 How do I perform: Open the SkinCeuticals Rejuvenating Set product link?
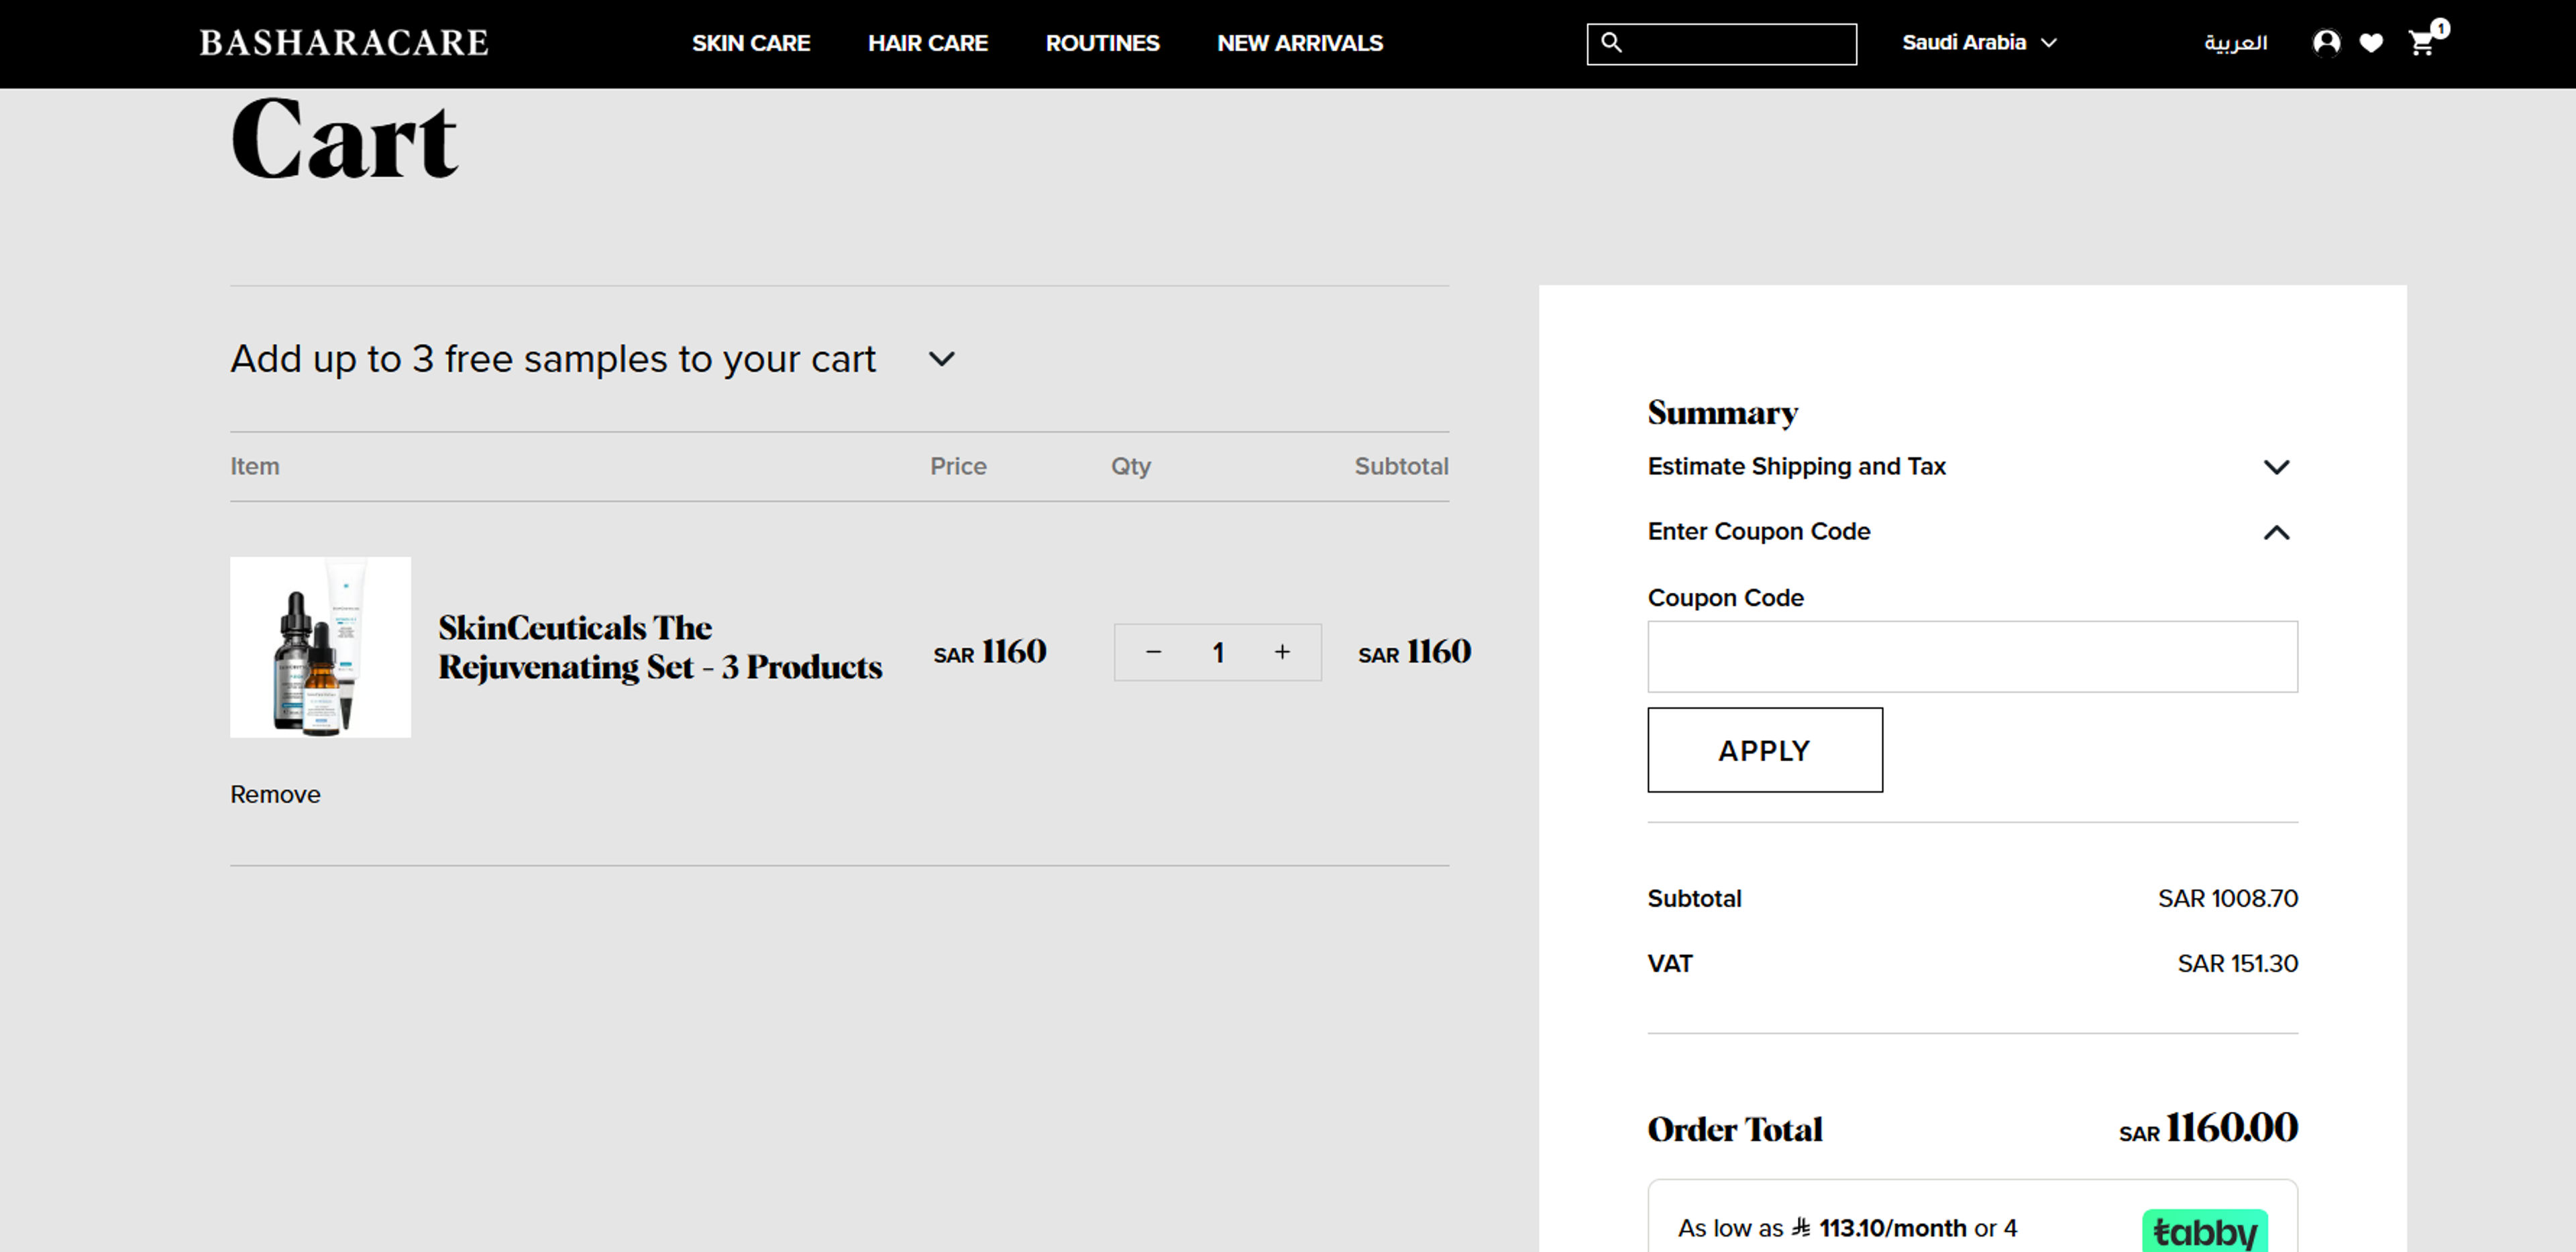click(660, 647)
